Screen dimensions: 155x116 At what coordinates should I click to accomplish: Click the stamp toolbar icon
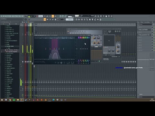[x=56, y=19]
